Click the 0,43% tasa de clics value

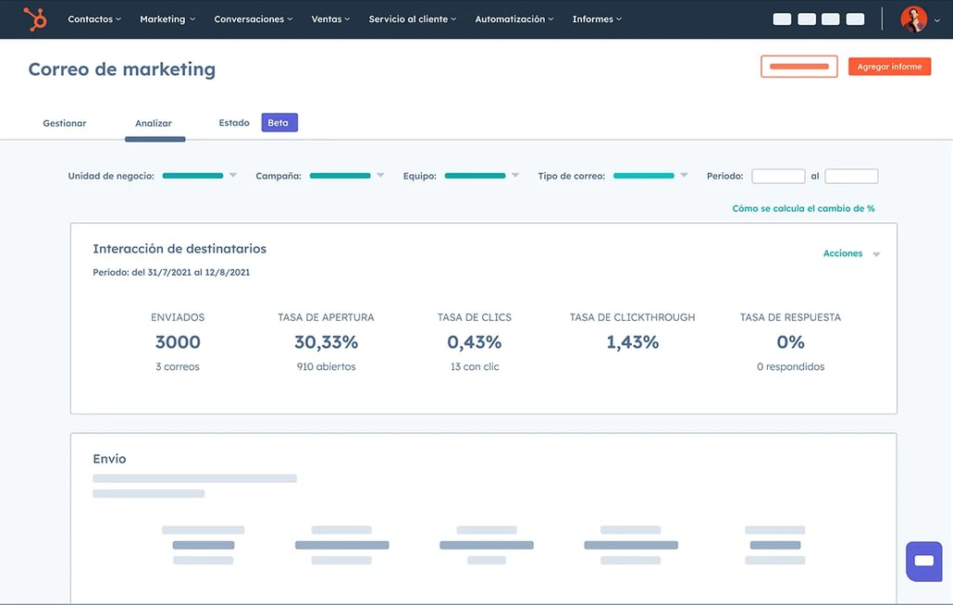pos(475,342)
